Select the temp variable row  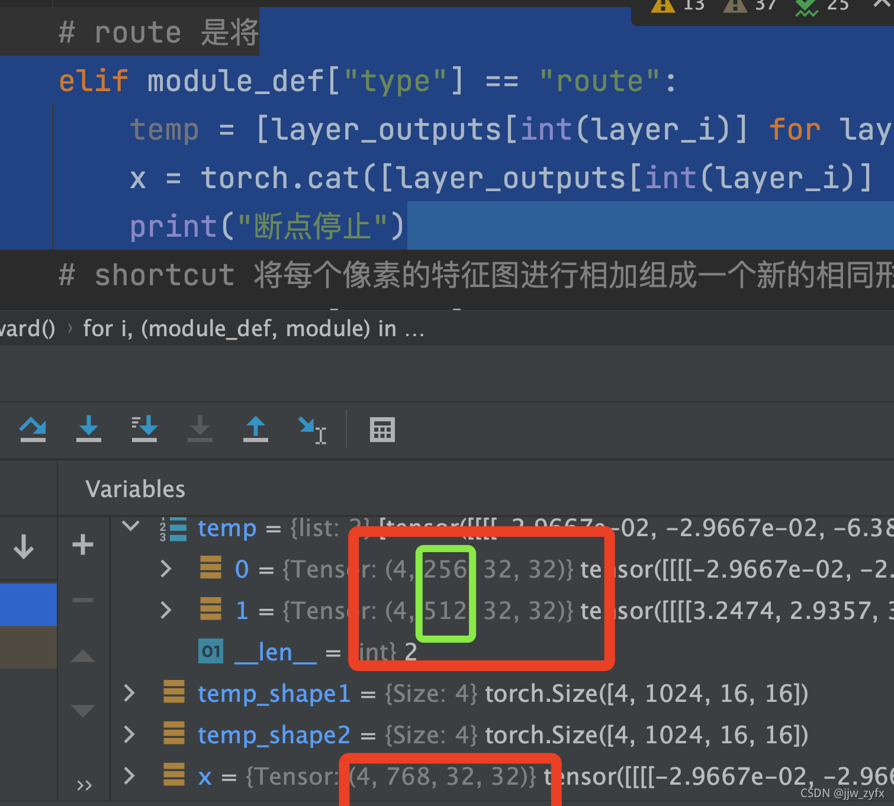[502, 528]
